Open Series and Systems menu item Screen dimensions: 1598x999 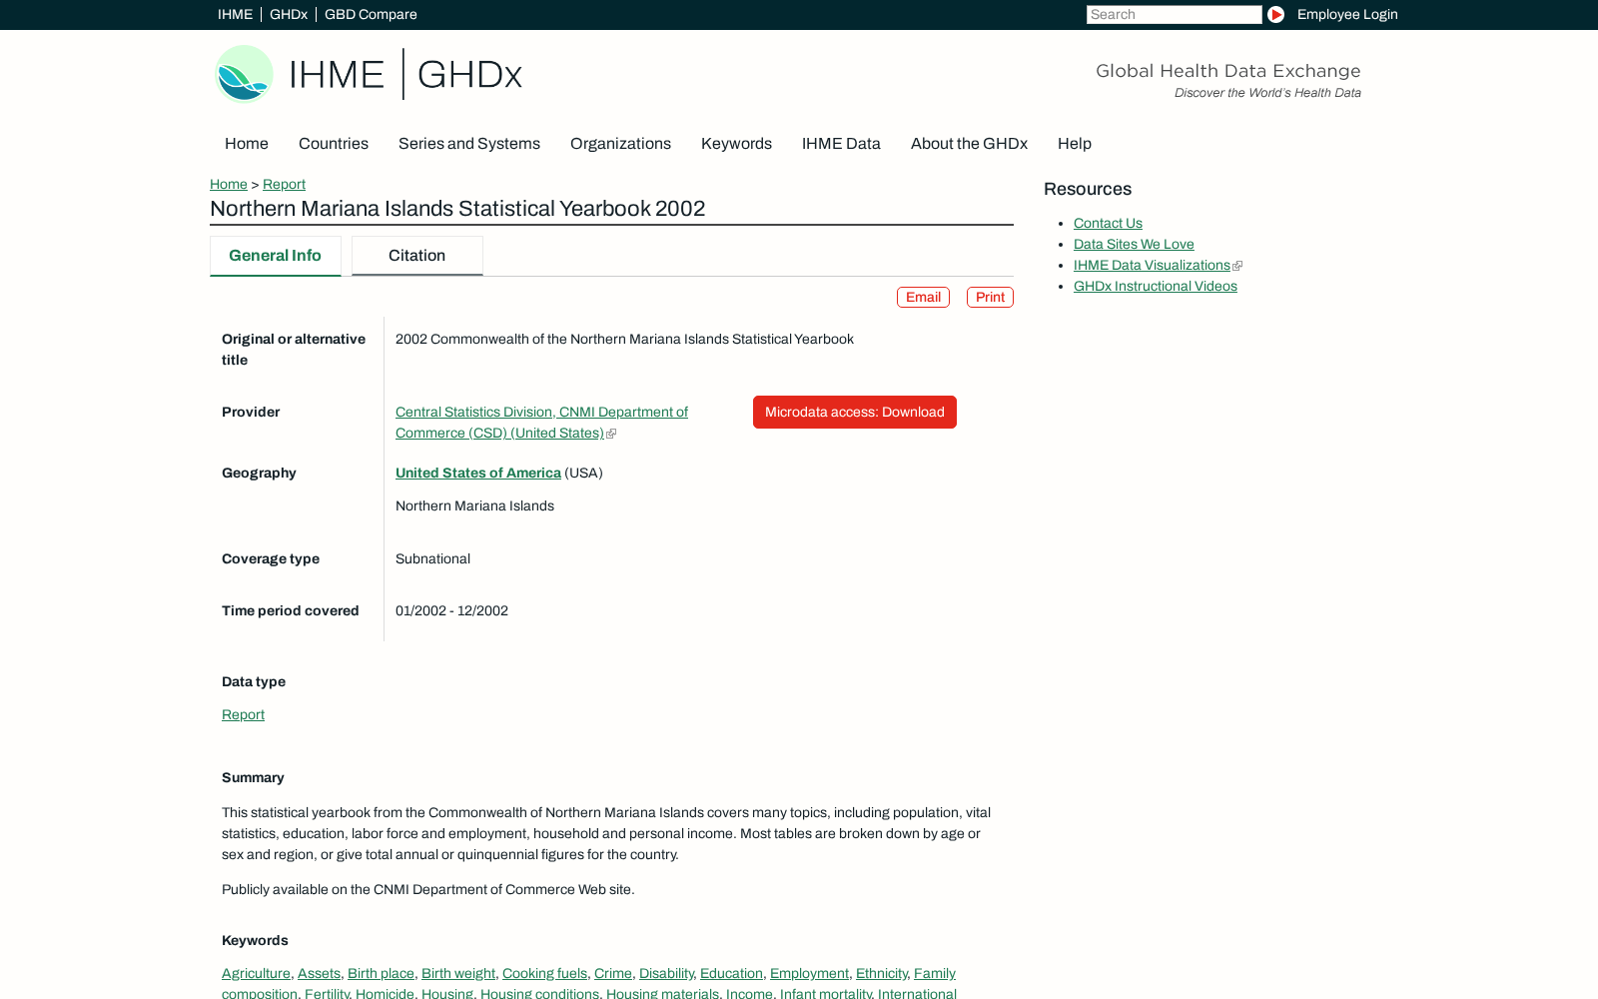[x=469, y=143]
